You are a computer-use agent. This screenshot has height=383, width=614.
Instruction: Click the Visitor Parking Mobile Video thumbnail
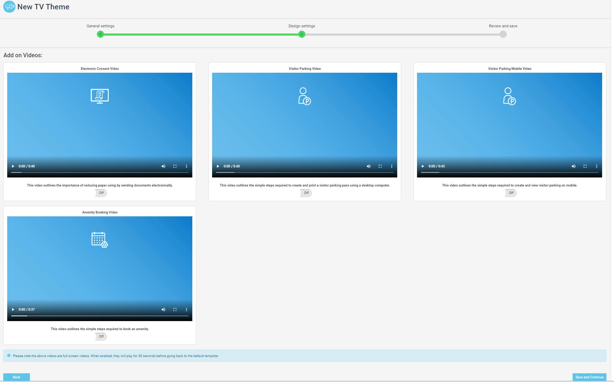pos(509,119)
